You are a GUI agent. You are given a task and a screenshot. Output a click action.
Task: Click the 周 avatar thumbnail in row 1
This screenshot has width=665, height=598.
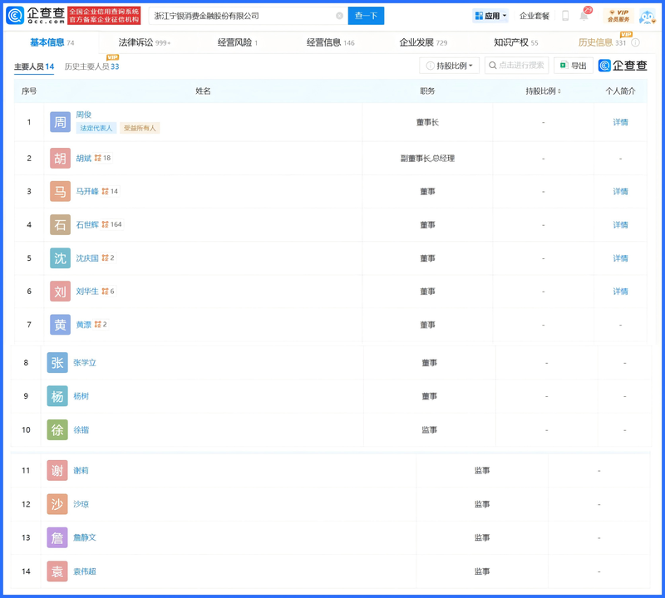click(x=61, y=122)
